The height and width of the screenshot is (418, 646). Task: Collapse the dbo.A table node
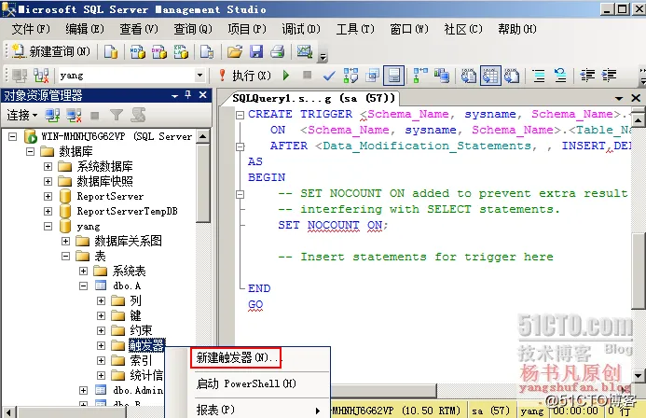(x=83, y=286)
